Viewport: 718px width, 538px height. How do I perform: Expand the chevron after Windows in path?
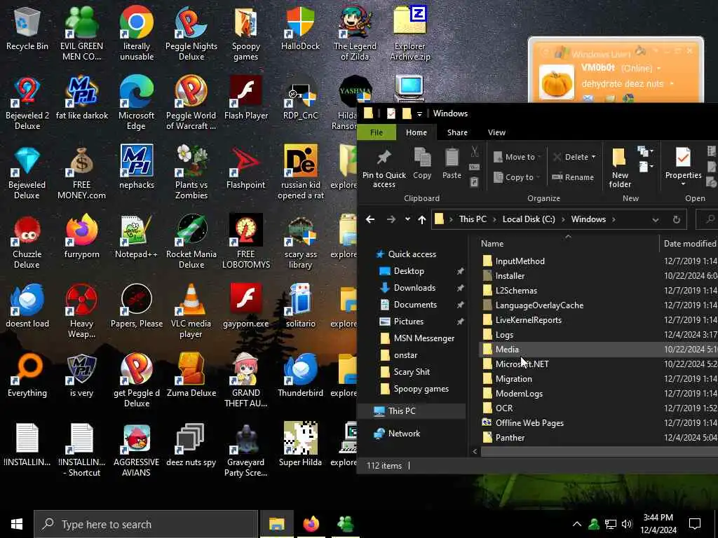point(614,219)
